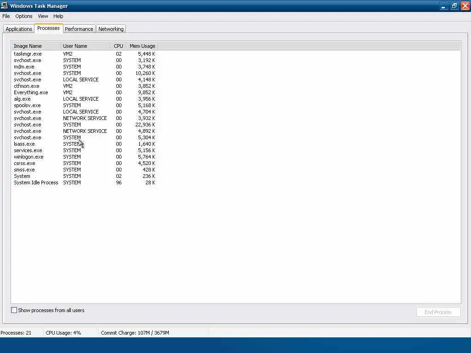Minimize the Task Manager window
This screenshot has width=471, height=353.
pyautogui.click(x=443, y=6)
